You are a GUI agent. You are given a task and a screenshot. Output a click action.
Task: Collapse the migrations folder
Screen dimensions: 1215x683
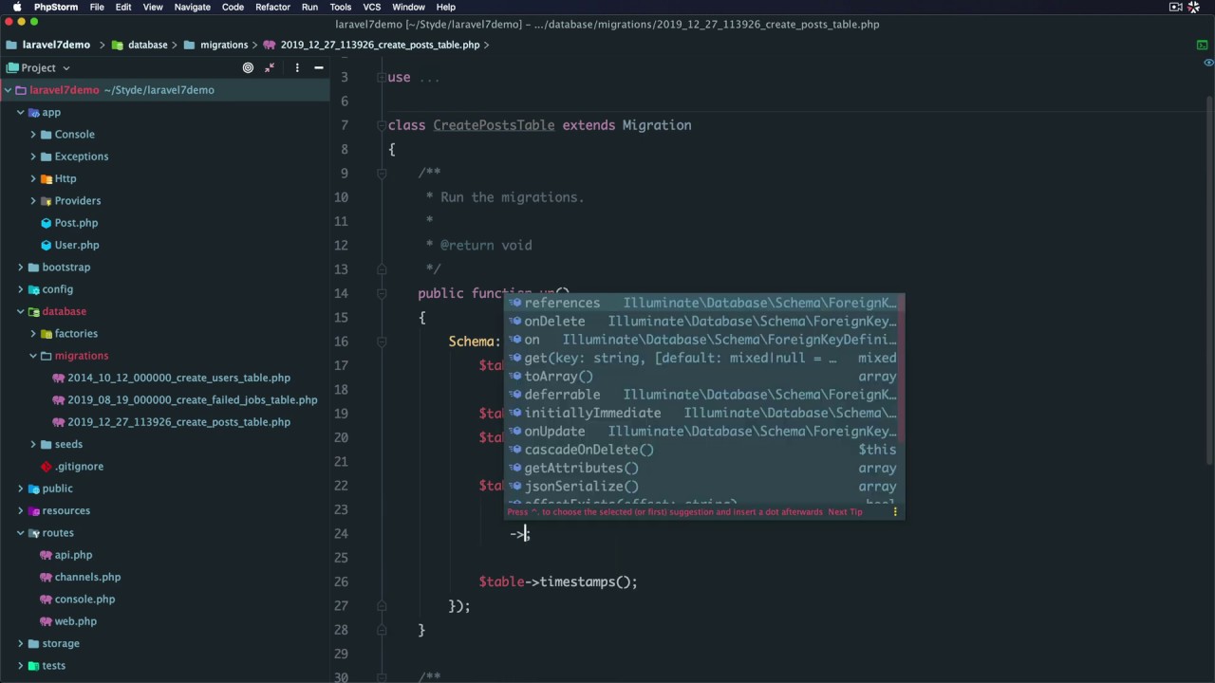point(33,356)
